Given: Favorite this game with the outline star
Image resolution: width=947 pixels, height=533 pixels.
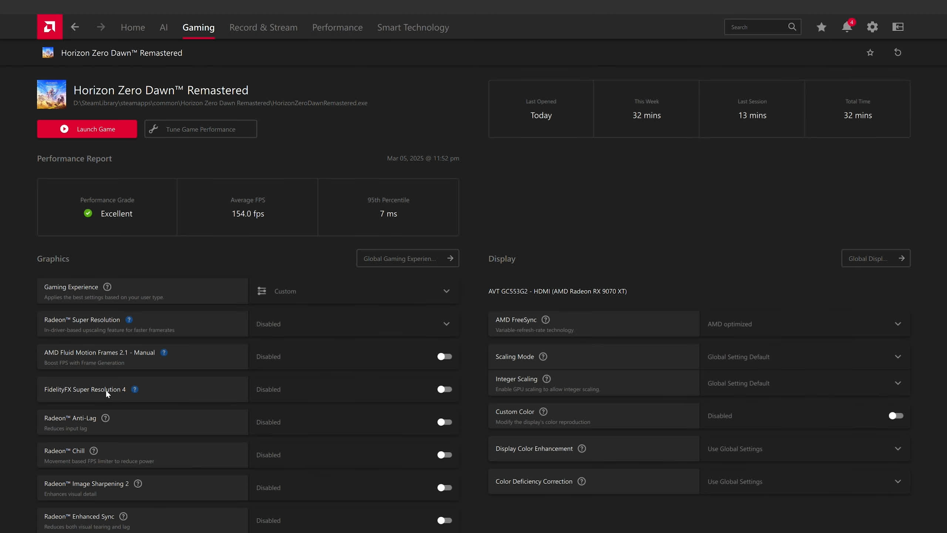Looking at the screenshot, I should (x=870, y=53).
